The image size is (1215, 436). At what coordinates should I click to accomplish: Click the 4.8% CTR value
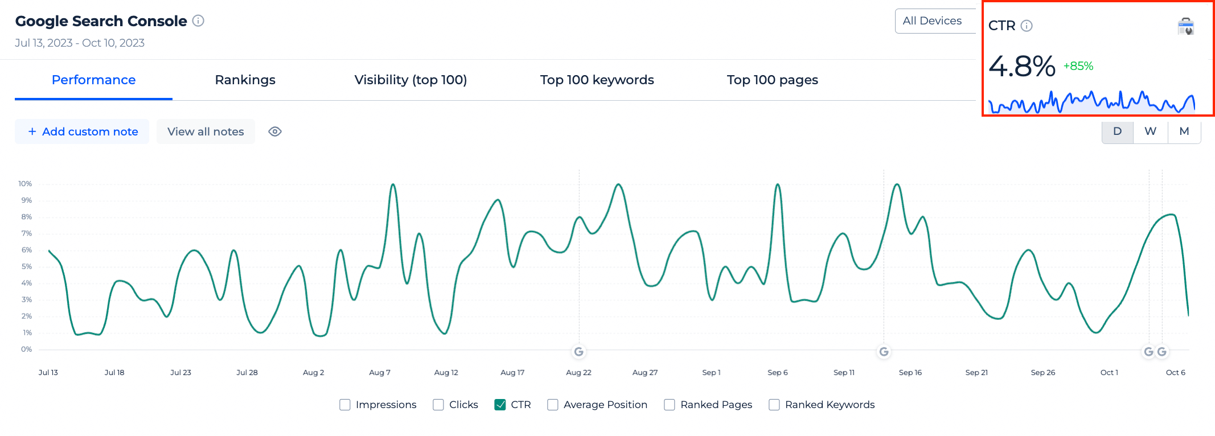click(1022, 66)
